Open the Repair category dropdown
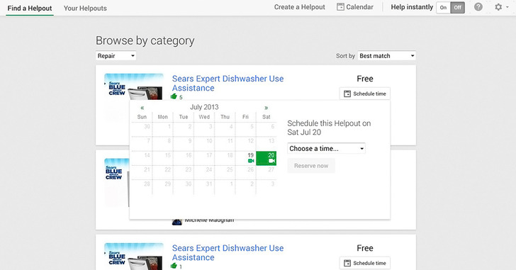Image resolution: width=516 pixels, height=270 pixels. [x=116, y=56]
